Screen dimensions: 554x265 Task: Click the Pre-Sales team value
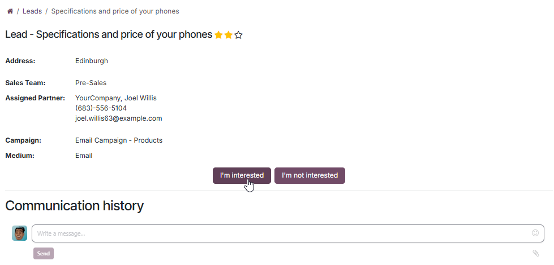(x=91, y=83)
